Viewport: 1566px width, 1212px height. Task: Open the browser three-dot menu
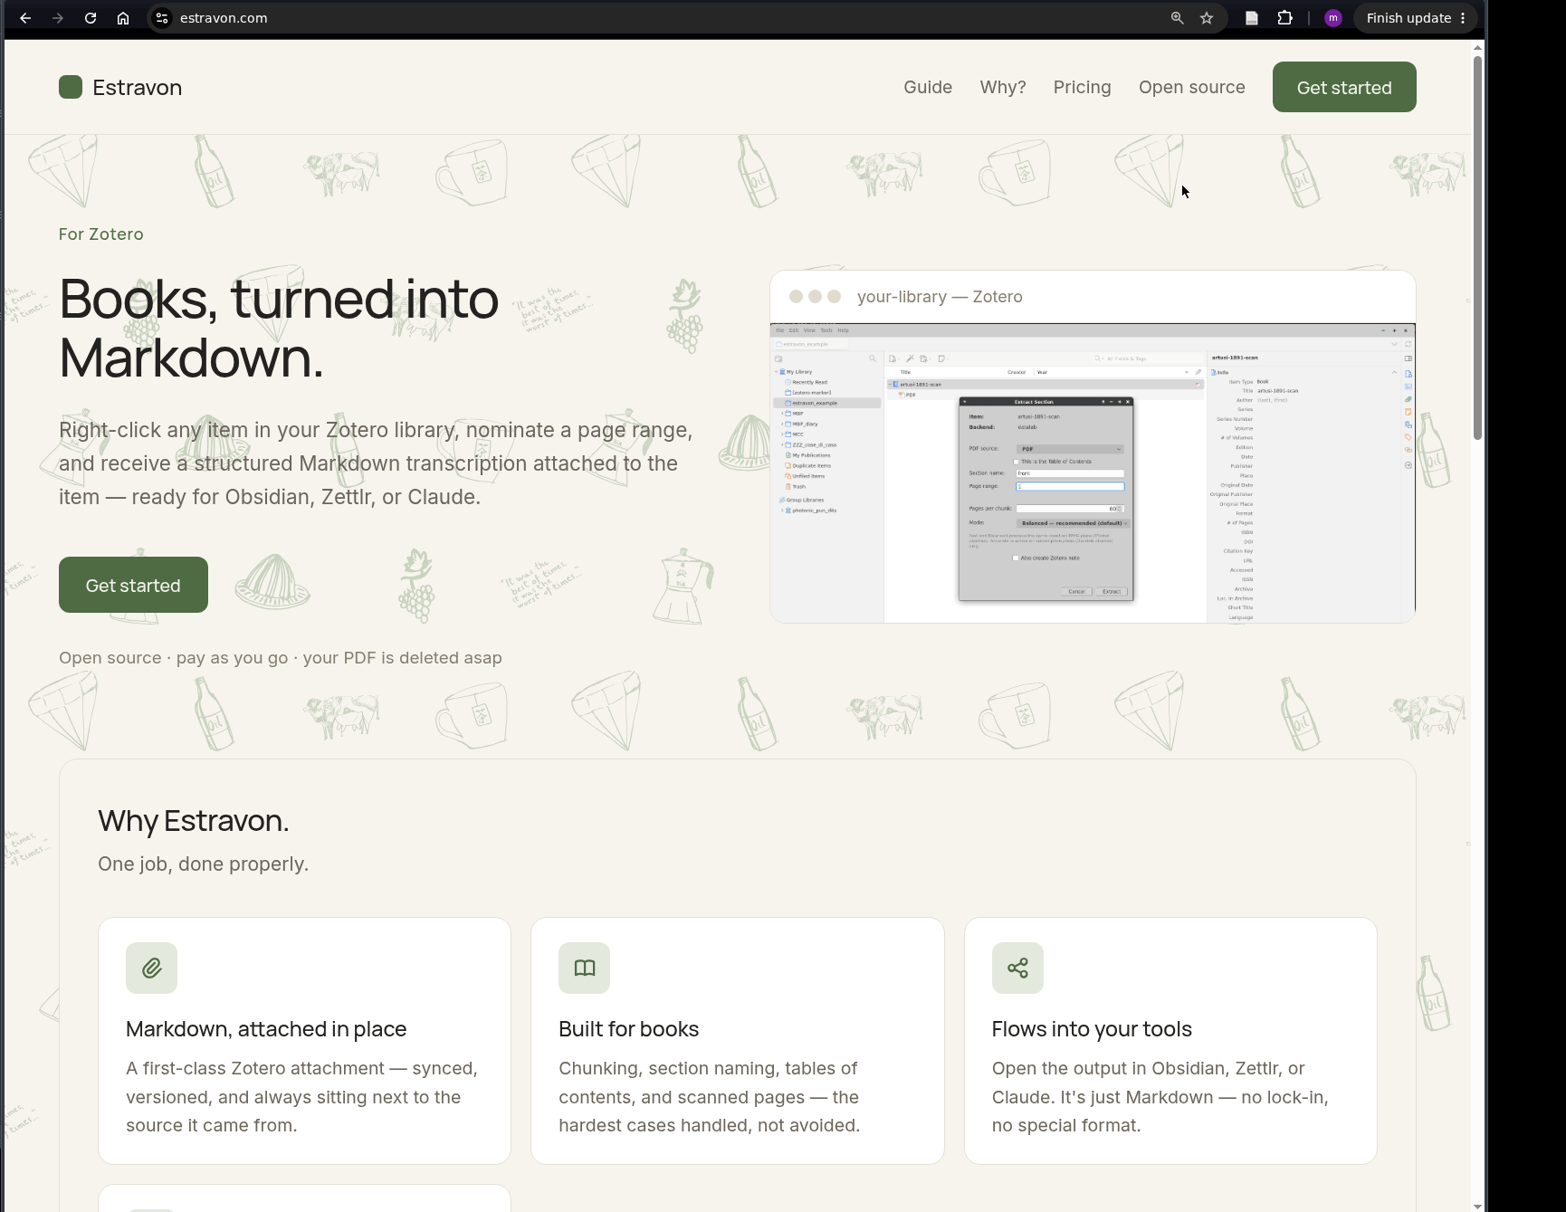(x=1463, y=18)
